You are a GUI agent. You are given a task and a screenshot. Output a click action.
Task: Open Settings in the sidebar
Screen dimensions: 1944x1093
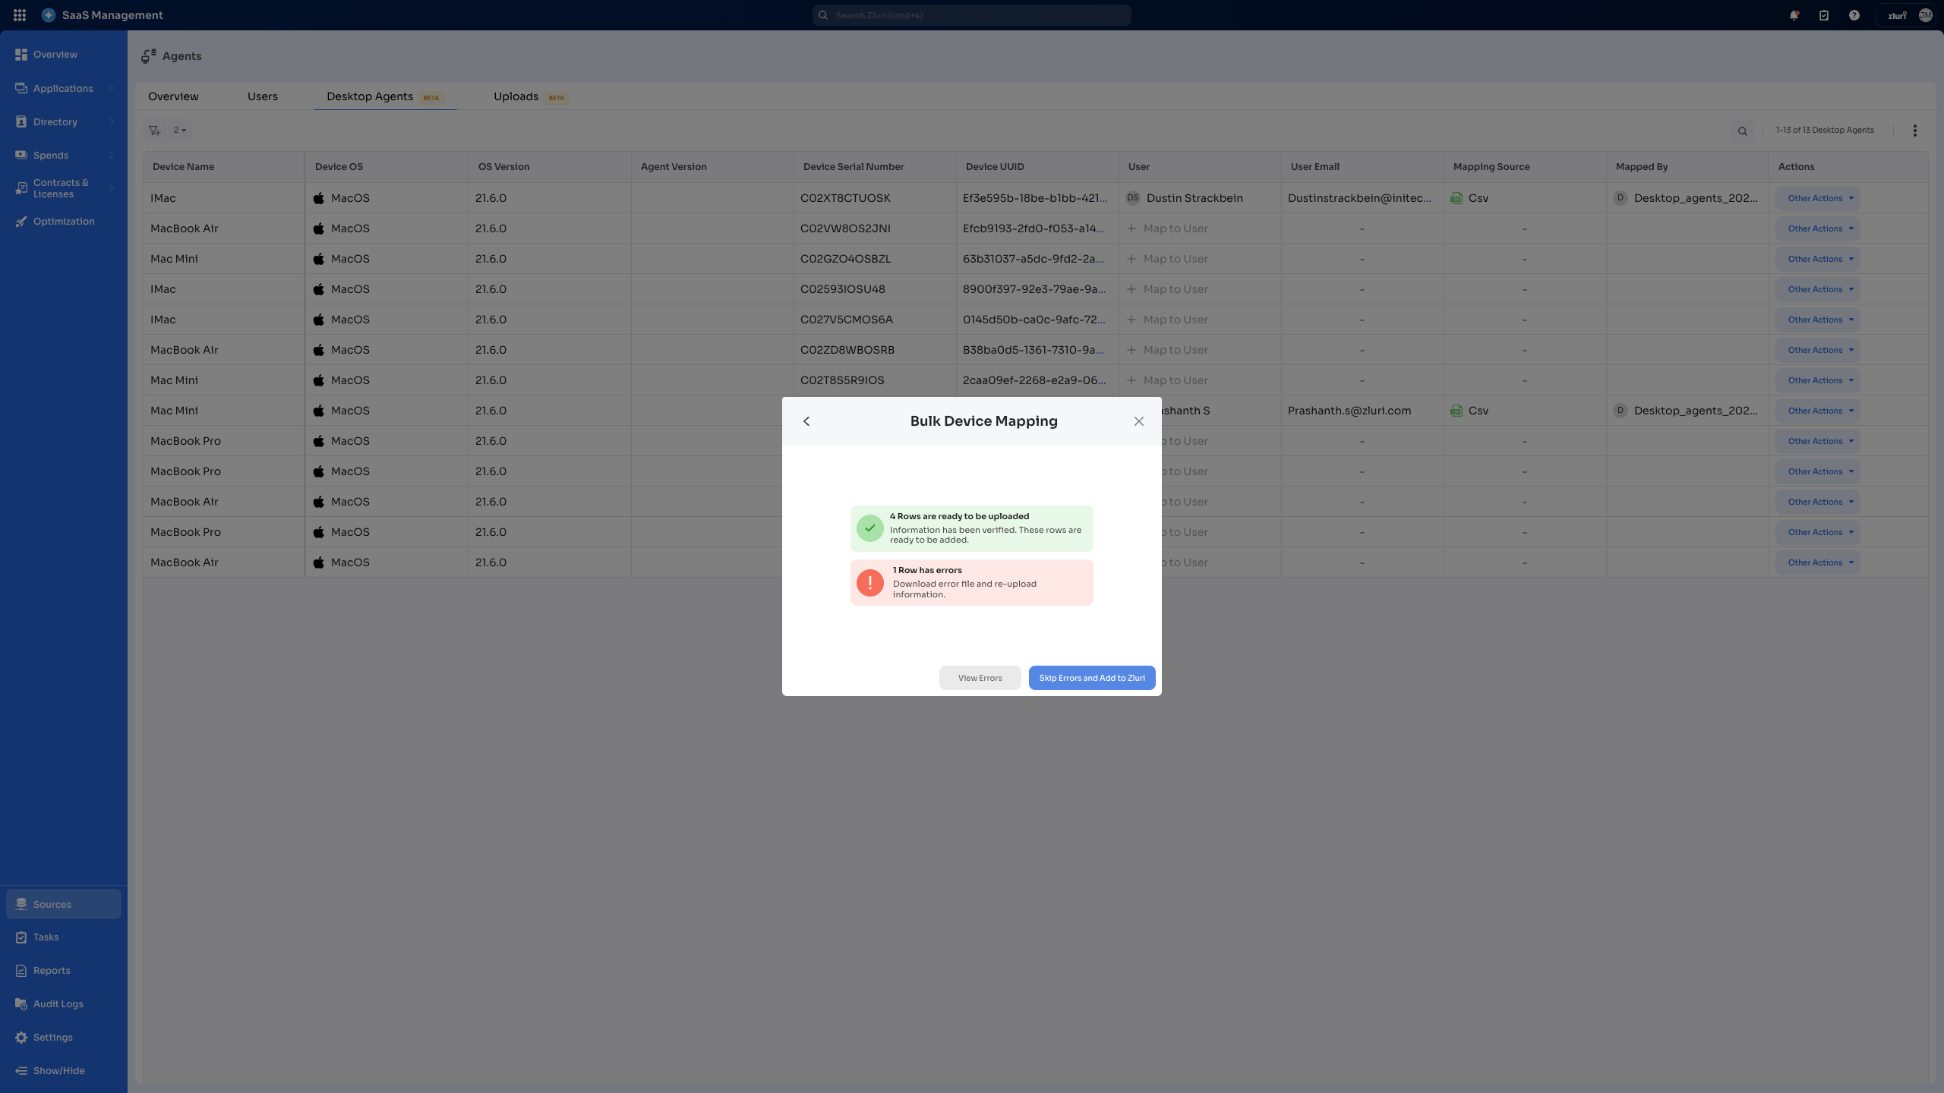click(x=53, y=1038)
